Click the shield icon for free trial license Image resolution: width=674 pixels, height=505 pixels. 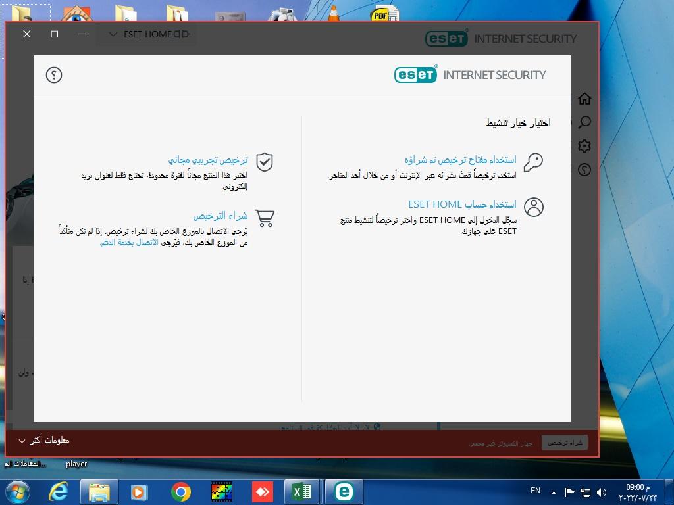tap(265, 162)
